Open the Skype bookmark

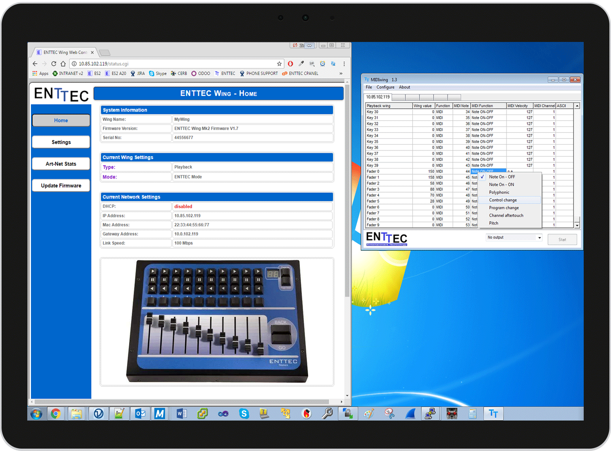click(x=158, y=74)
